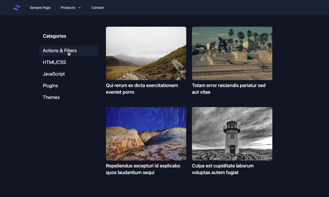
Task: Open the Sample Page link
Action: point(40,8)
